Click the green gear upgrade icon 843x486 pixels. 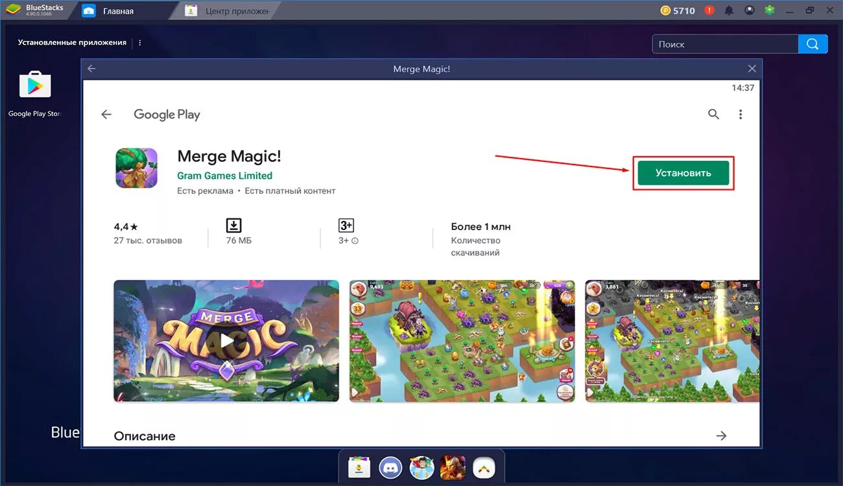770,10
